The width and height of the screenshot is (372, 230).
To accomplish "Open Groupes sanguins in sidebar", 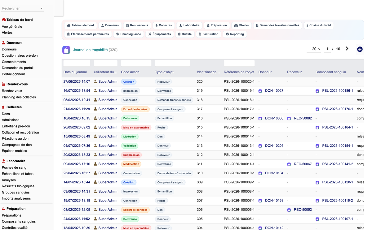I will click(16, 193).
